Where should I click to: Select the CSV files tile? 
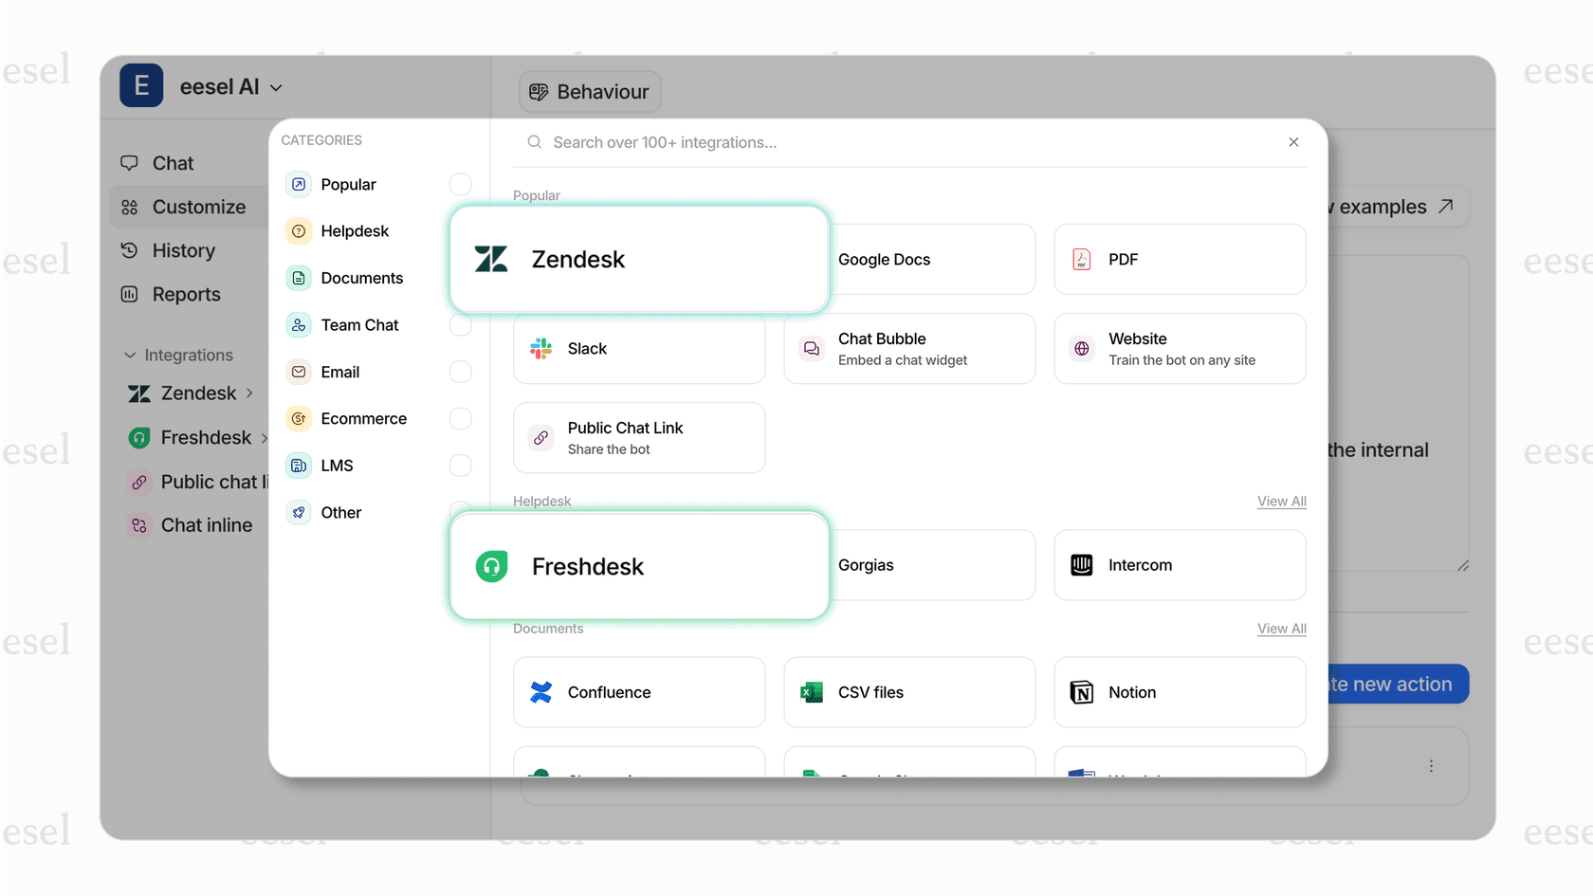(908, 692)
